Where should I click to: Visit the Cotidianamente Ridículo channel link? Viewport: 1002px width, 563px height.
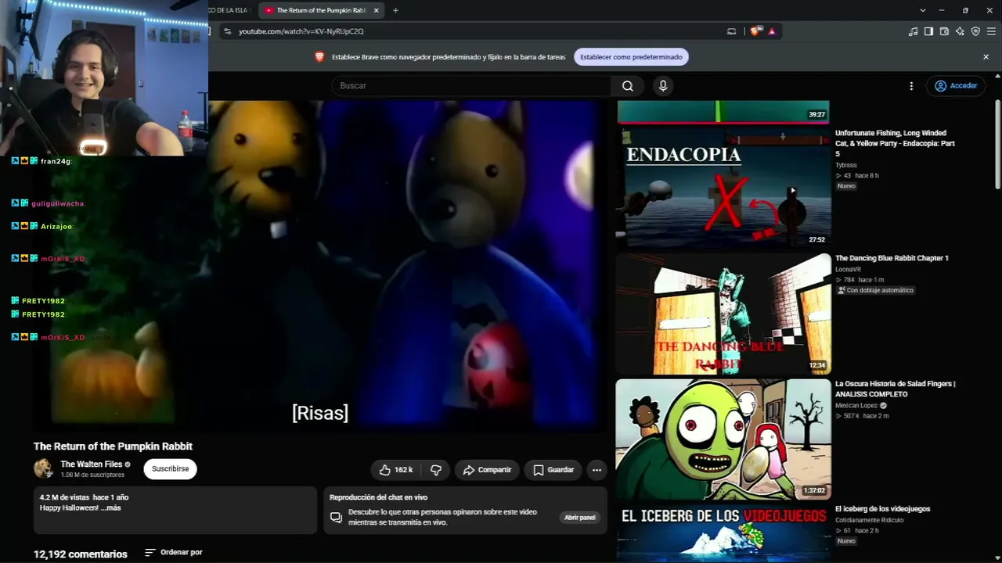pos(869,520)
